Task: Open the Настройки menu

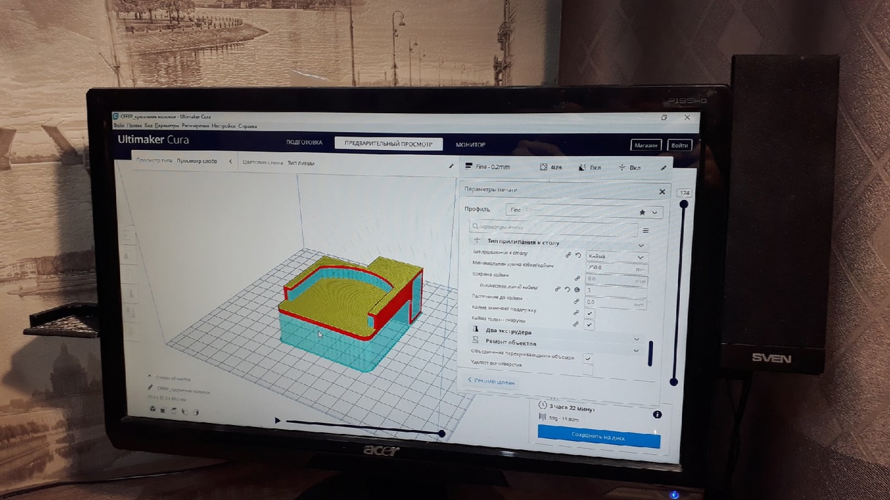Action: [224, 126]
